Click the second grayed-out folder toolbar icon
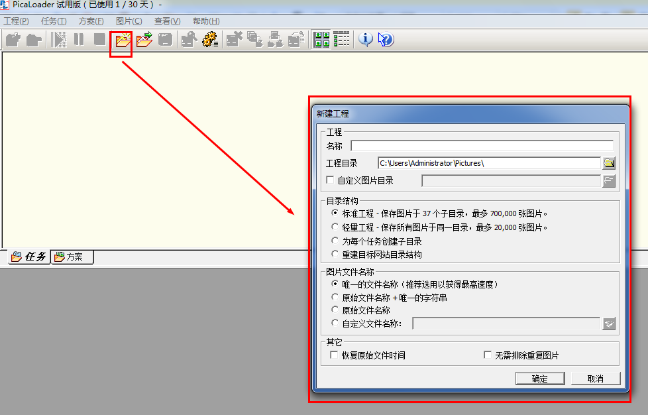 click(34, 40)
